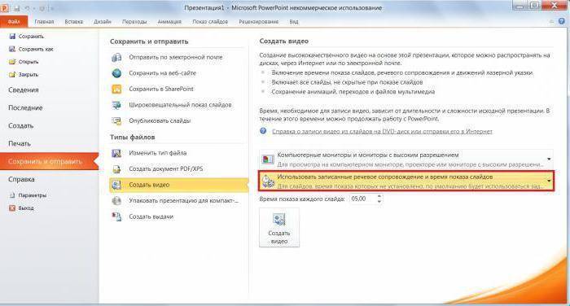Viewport: 570px width, 306px height.
Task: Choose Отправить по электронной почте option
Action: pyautogui.click(x=176, y=58)
